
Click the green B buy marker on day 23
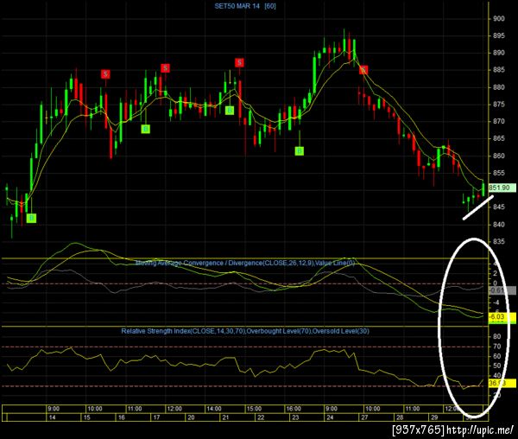[300, 151]
